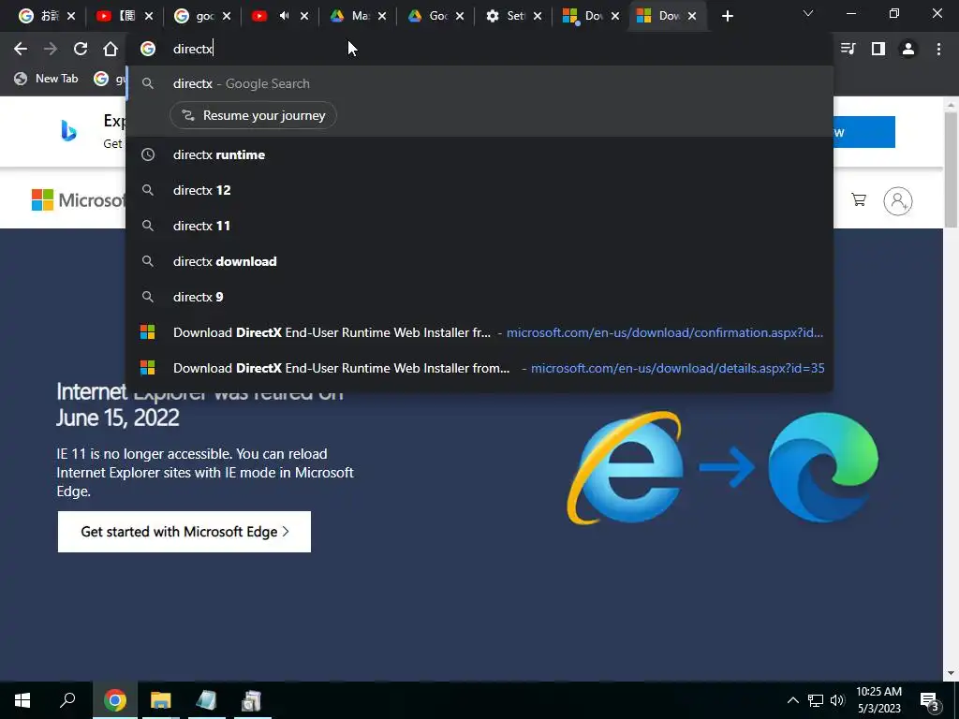Viewport: 959px width, 719px height.
Task: Toggle the side panel icon
Action: pyautogui.click(x=878, y=49)
